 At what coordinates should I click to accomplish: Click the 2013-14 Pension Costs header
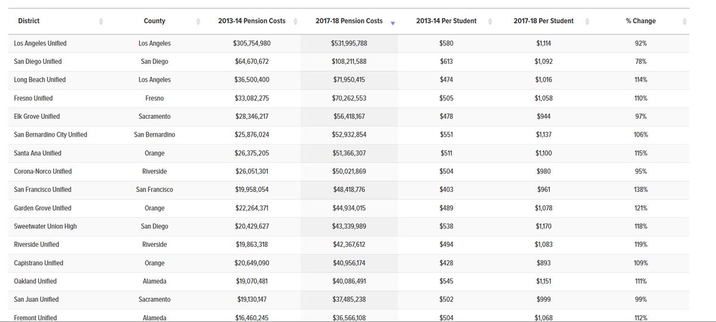[x=252, y=21]
